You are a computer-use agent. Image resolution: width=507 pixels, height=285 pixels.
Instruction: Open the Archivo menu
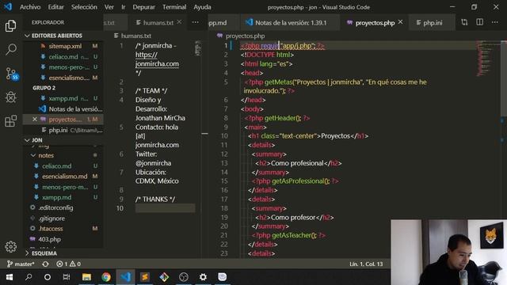coord(30,7)
